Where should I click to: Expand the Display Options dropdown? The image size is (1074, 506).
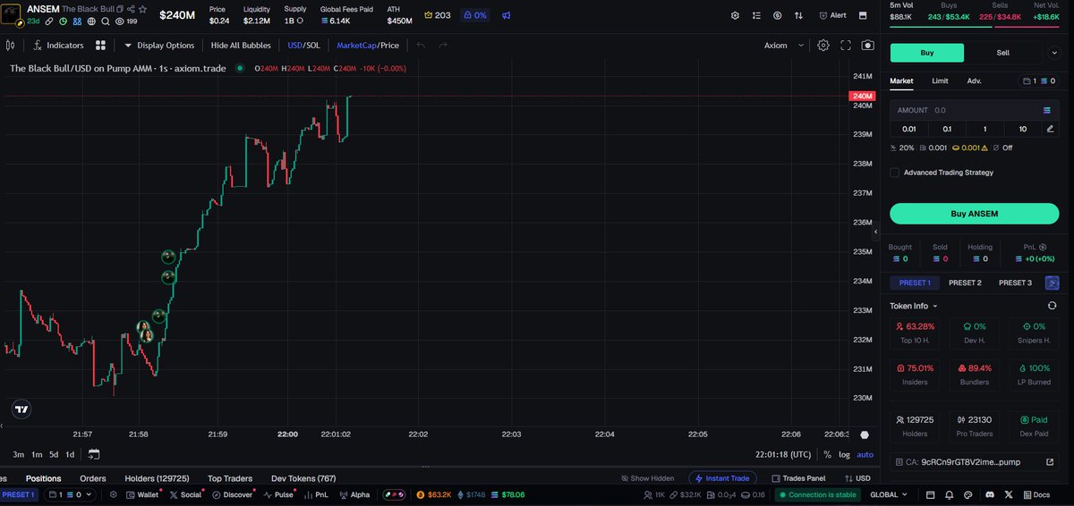click(159, 46)
